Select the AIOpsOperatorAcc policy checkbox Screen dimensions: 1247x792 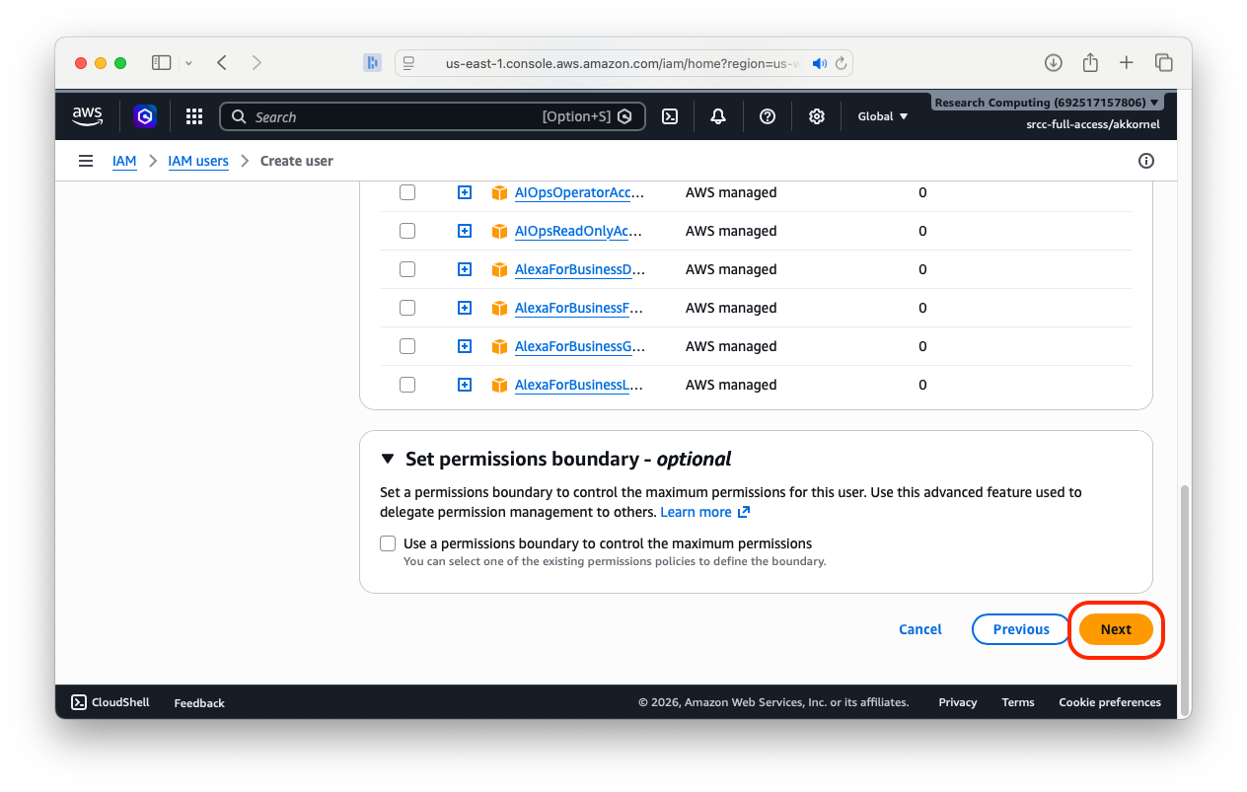pyautogui.click(x=407, y=192)
